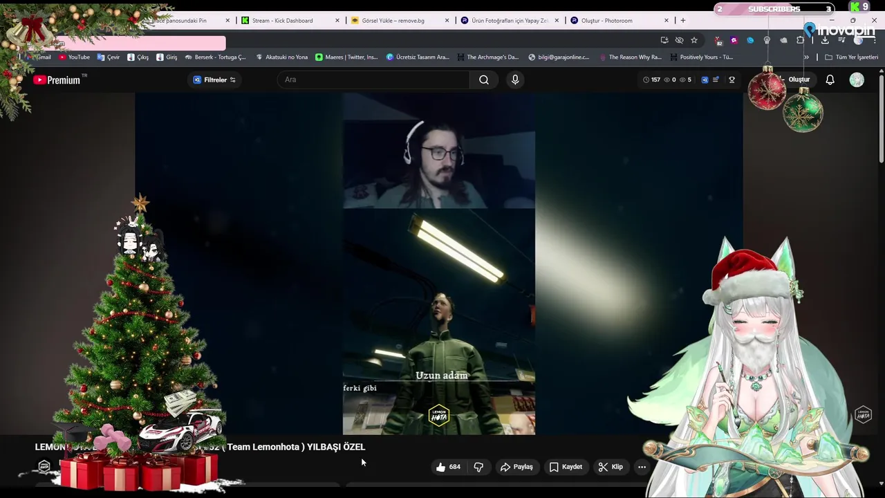Viewport: 885px width, 498px height.
Task: Open the YouTube bookmark
Action: (x=74, y=57)
